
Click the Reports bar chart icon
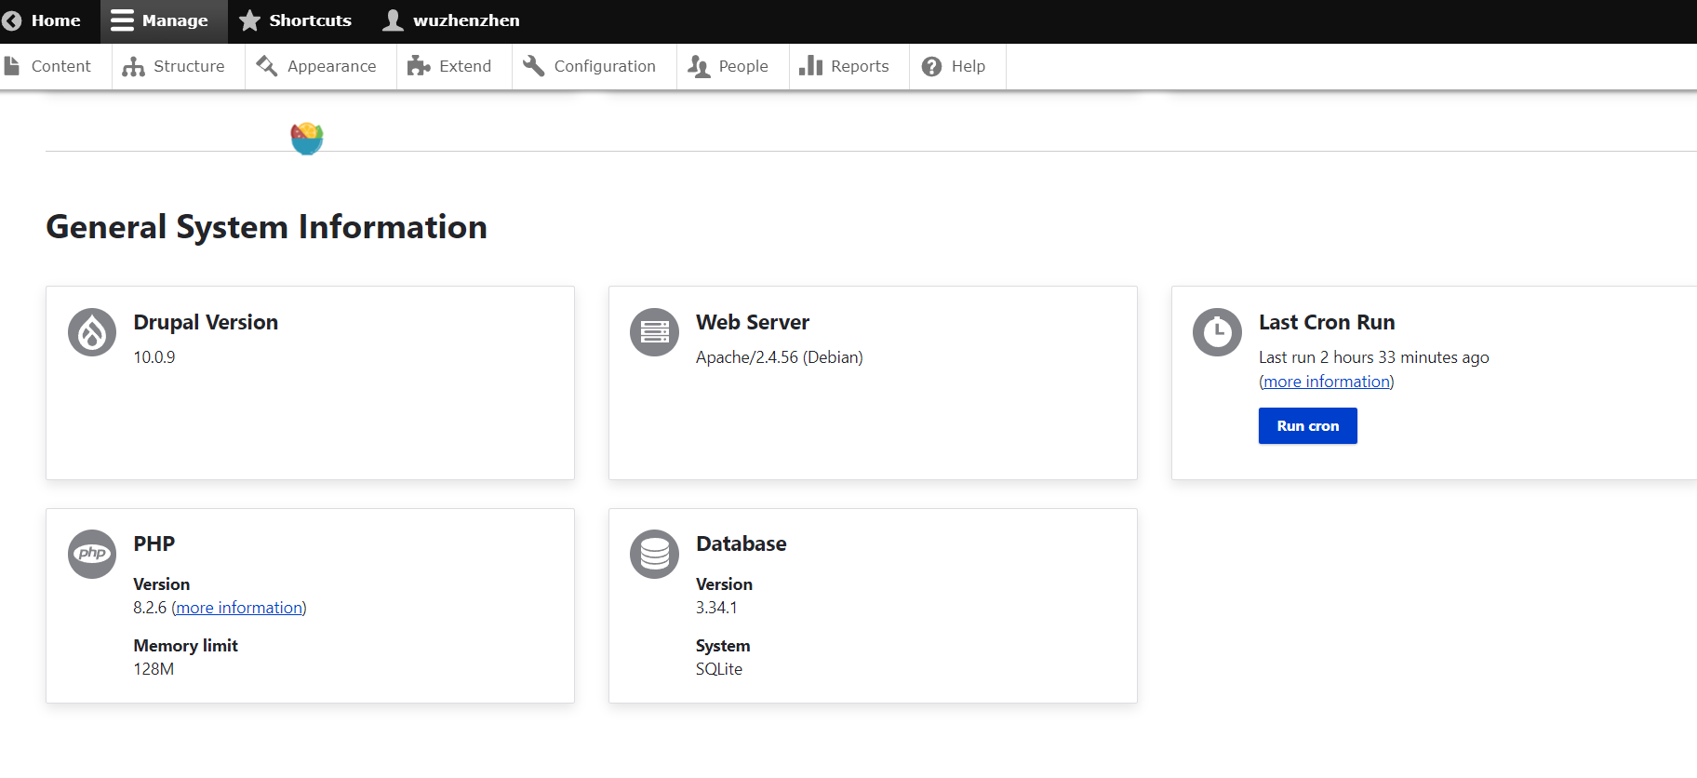tap(810, 65)
